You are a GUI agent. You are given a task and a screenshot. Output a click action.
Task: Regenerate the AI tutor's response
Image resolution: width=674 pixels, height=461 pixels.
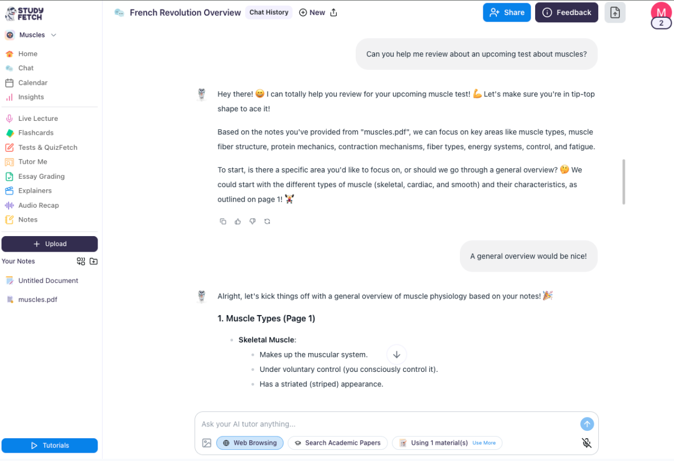tap(267, 221)
